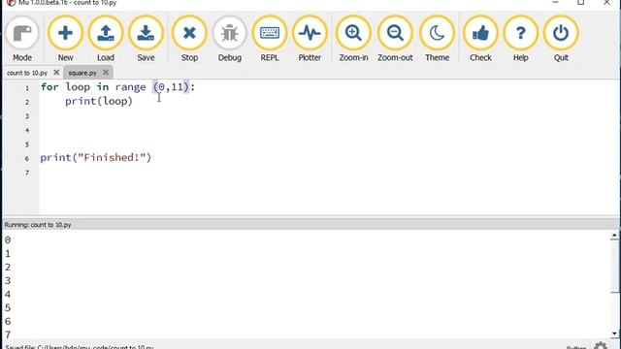The image size is (621, 349).
Task: Open Help documentation
Action: (521, 39)
